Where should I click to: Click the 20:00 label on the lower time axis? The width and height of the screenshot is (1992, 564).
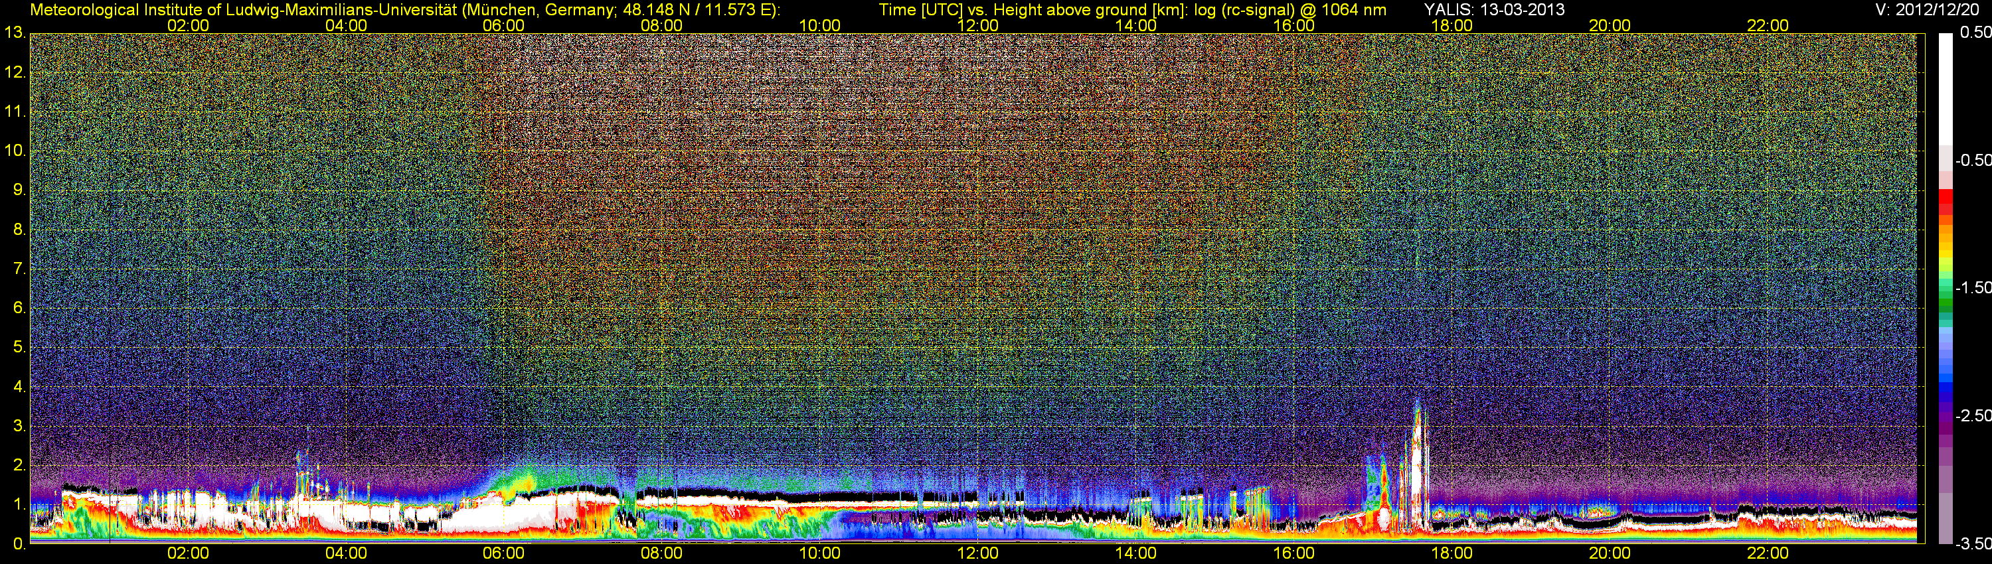1610,553
